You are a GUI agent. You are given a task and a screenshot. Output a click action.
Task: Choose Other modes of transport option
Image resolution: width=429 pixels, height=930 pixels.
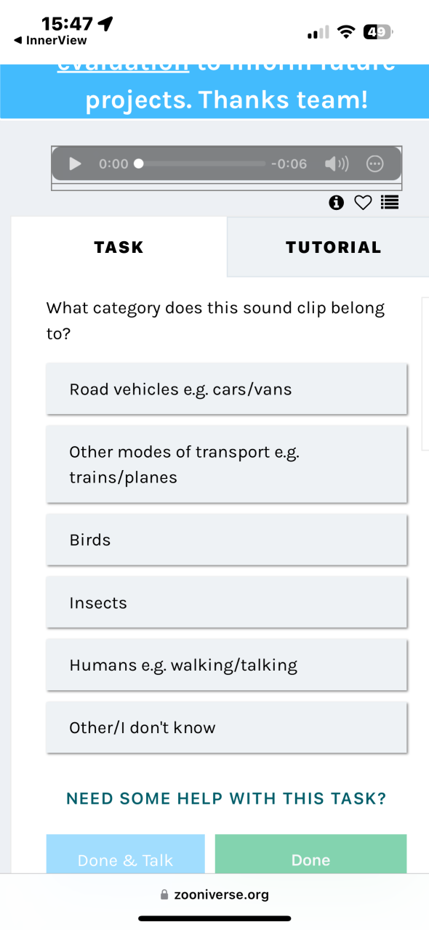point(226,464)
